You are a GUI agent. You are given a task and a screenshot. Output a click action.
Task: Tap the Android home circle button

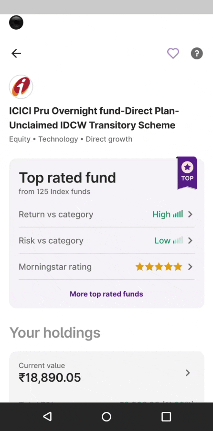(106, 417)
